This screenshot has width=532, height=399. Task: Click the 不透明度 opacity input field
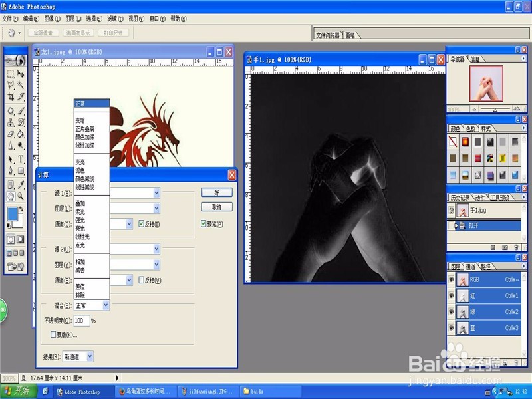(x=81, y=321)
